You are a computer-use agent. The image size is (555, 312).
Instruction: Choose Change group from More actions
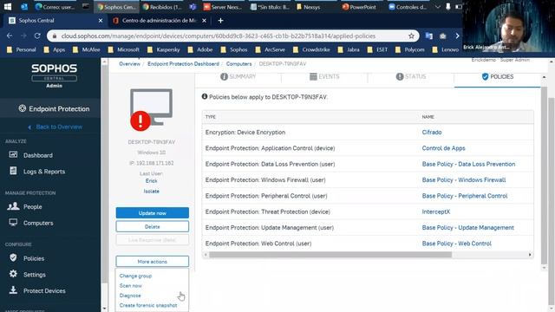pyautogui.click(x=135, y=276)
